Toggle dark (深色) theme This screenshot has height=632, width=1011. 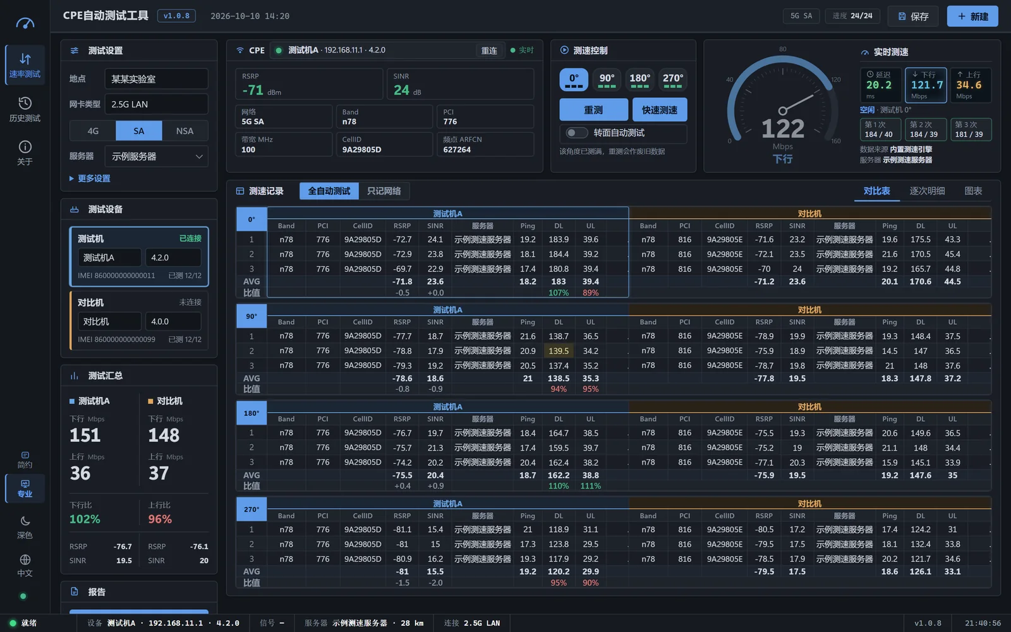tap(25, 527)
